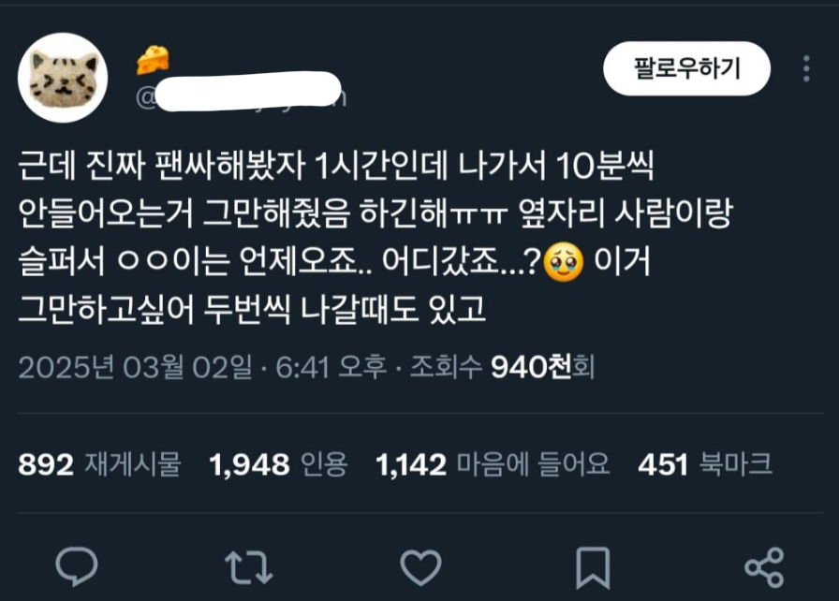Click the reply speech bubble icon
The height and width of the screenshot is (601, 839).
[x=77, y=566]
